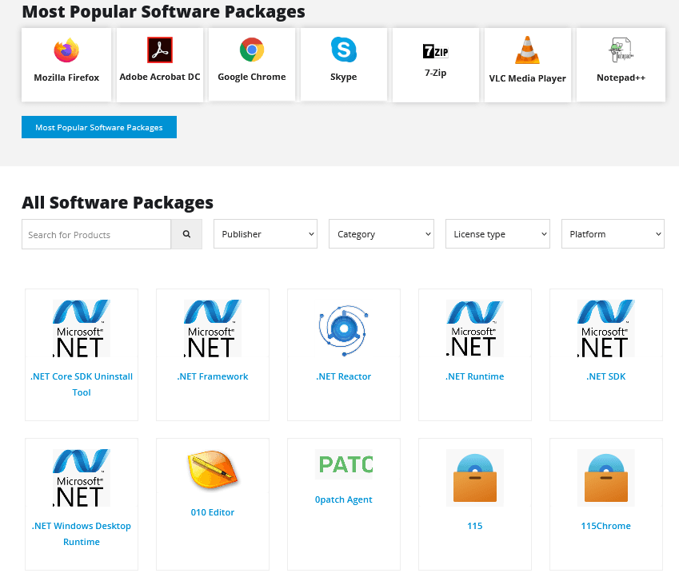The width and height of the screenshot is (679, 577).
Task: Follow the 0patch Agent link
Action: [x=344, y=499]
